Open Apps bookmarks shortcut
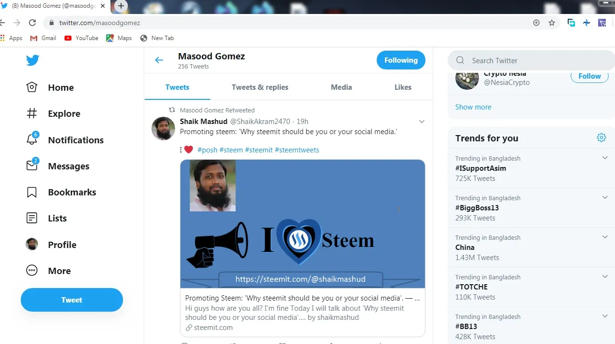The image size is (615, 344). [12, 38]
